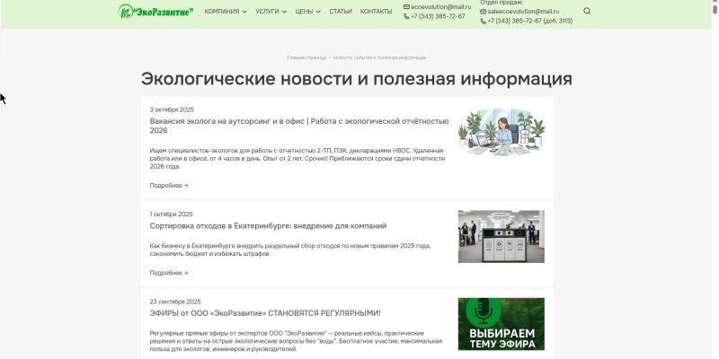
Task: Expand the КОМПАНИЯ dropdown menu
Action: pyautogui.click(x=225, y=12)
